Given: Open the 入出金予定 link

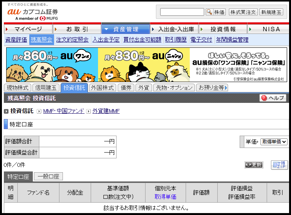Looking at the screenshot, I should point(106,39).
